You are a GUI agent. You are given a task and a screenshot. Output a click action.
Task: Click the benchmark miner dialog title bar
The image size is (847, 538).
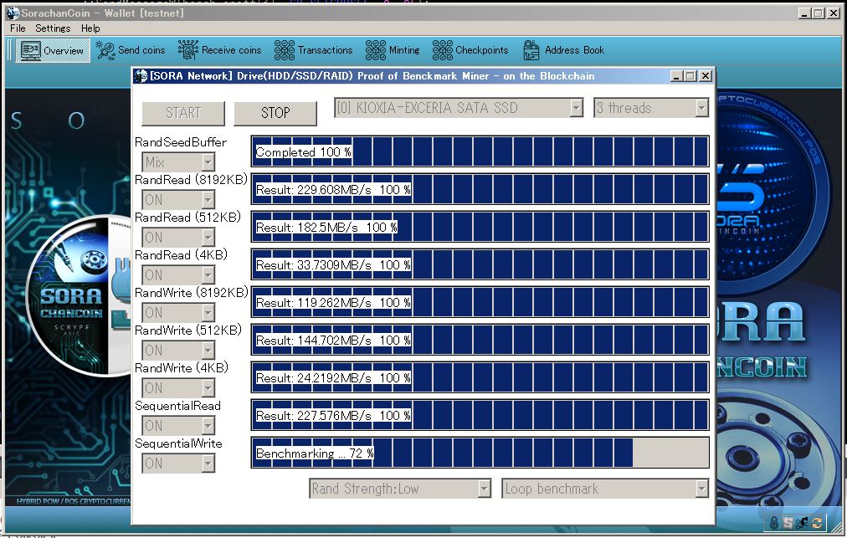coord(423,76)
